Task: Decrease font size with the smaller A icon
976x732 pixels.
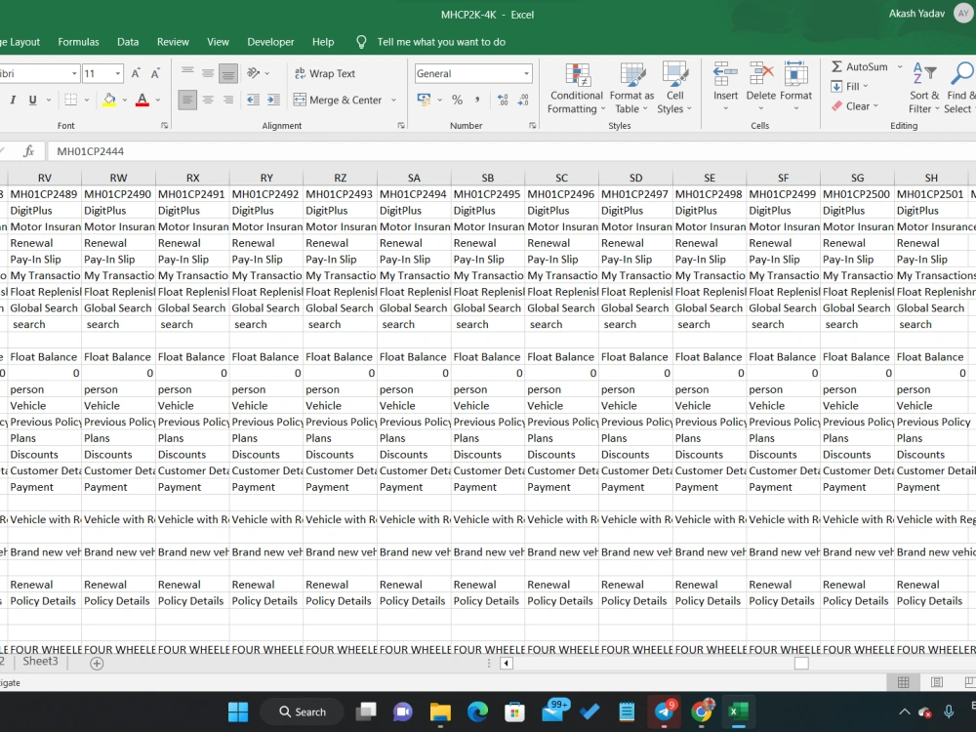Action: point(155,73)
